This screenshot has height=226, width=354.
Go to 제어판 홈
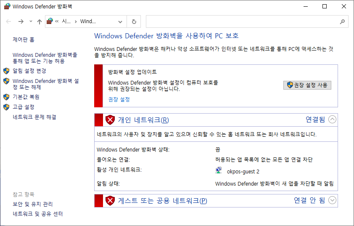(24, 40)
